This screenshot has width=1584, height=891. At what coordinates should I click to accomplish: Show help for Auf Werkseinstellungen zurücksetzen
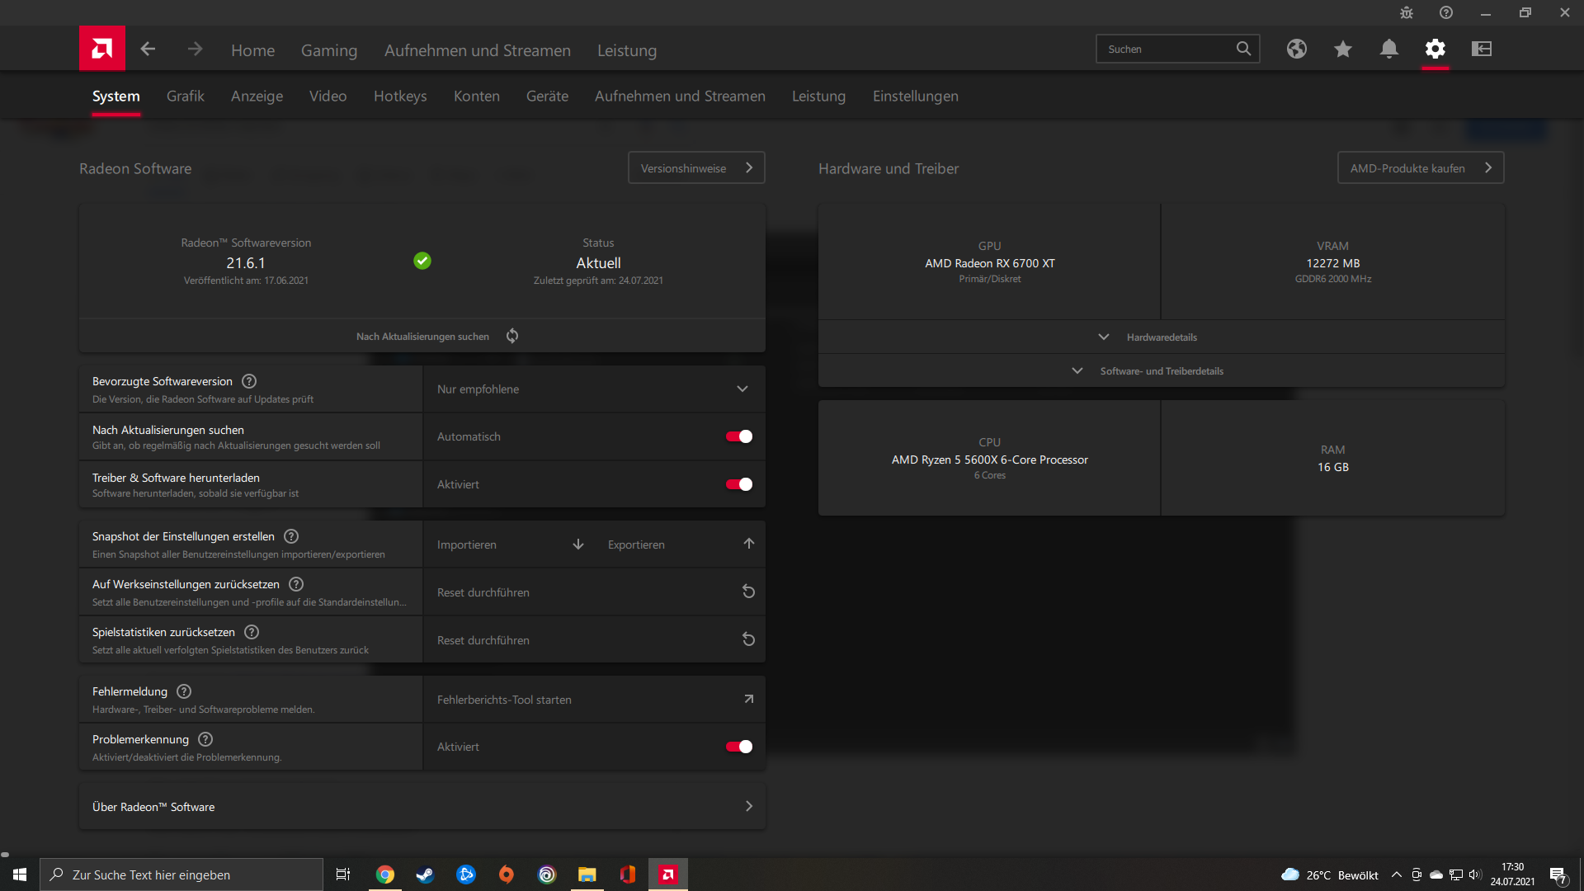coord(296,584)
